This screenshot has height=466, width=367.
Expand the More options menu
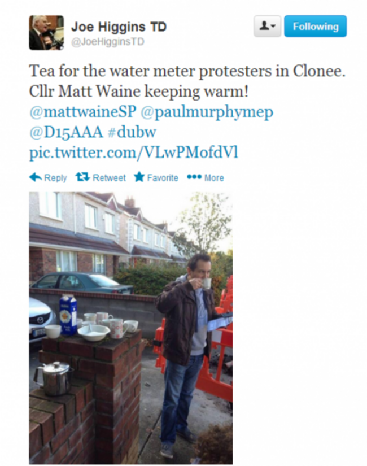[214, 178]
